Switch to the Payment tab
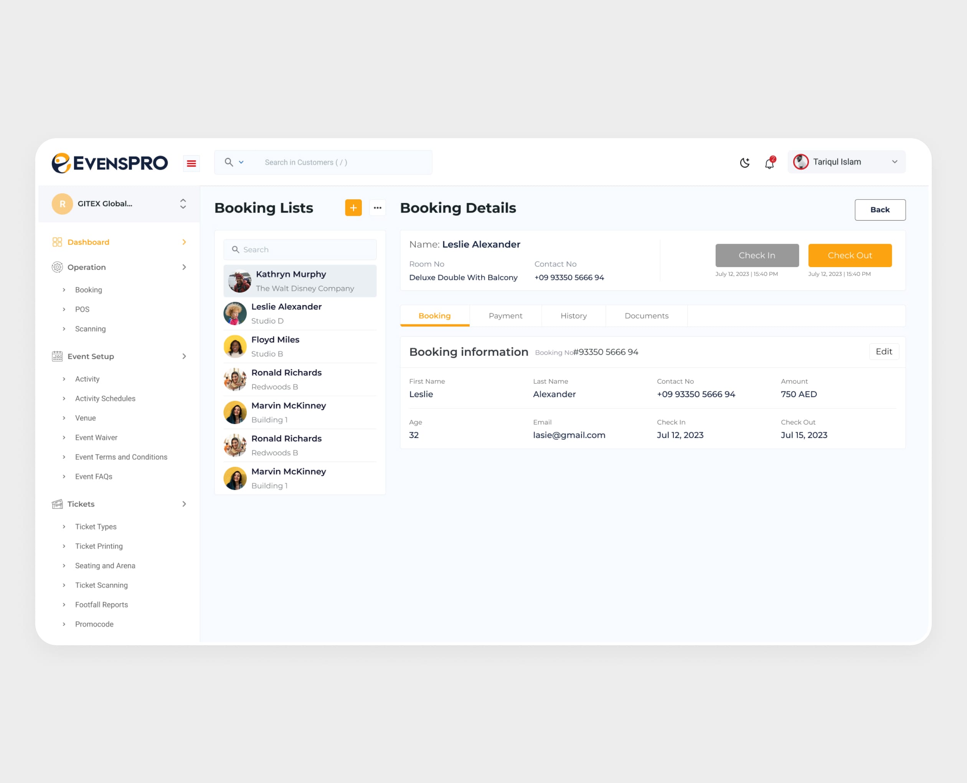967x783 pixels. [505, 316]
